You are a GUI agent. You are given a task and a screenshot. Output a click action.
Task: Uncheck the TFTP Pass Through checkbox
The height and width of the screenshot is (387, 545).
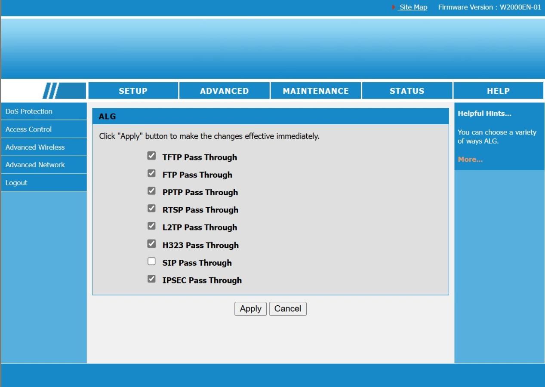[151, 156]
